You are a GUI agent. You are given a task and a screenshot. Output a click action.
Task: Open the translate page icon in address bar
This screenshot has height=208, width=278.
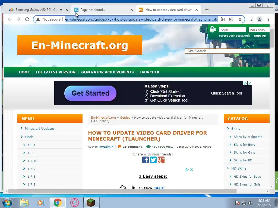click(223, 19)
